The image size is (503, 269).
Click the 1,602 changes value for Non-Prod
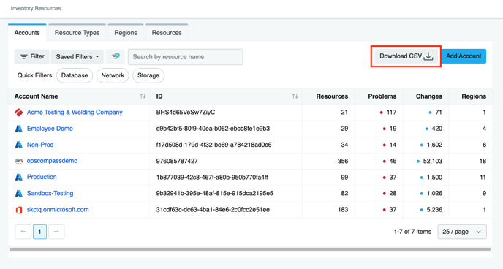[x=434, y=145]
